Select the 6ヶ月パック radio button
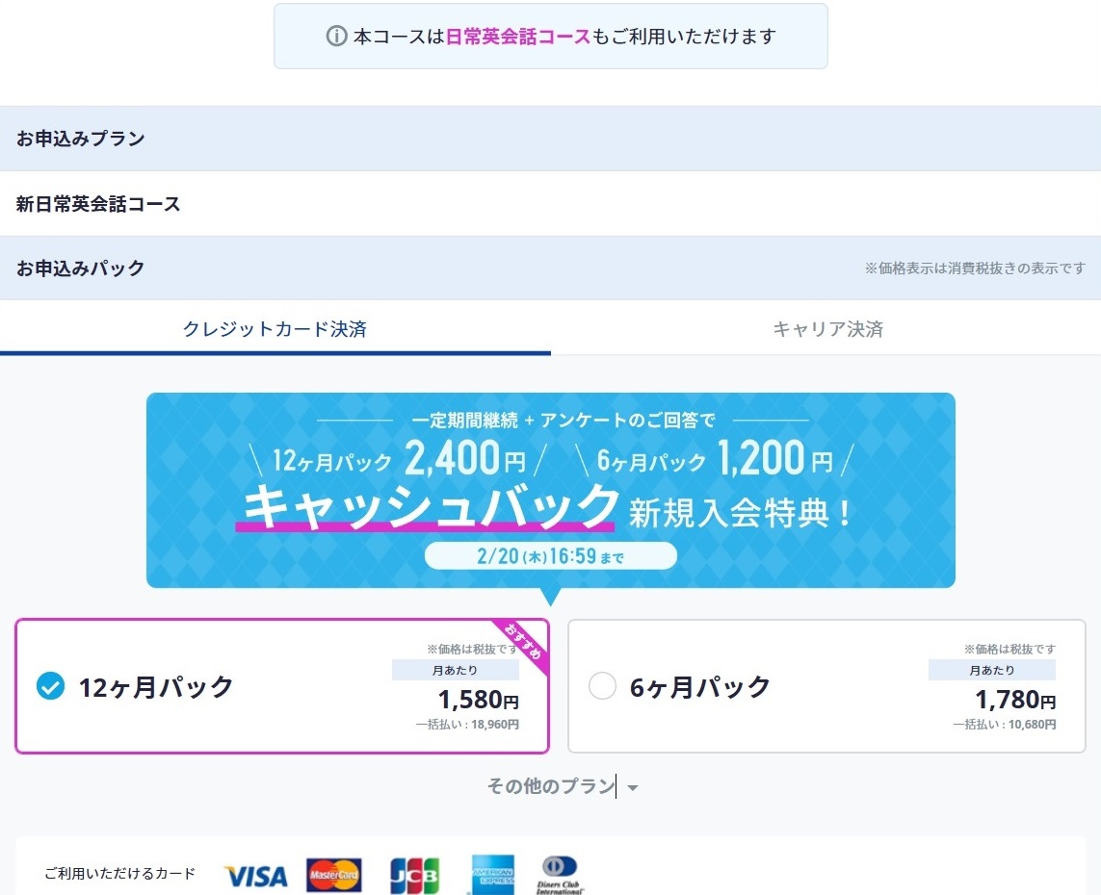Screen dimensions: 1101x895 click(602, 686)
